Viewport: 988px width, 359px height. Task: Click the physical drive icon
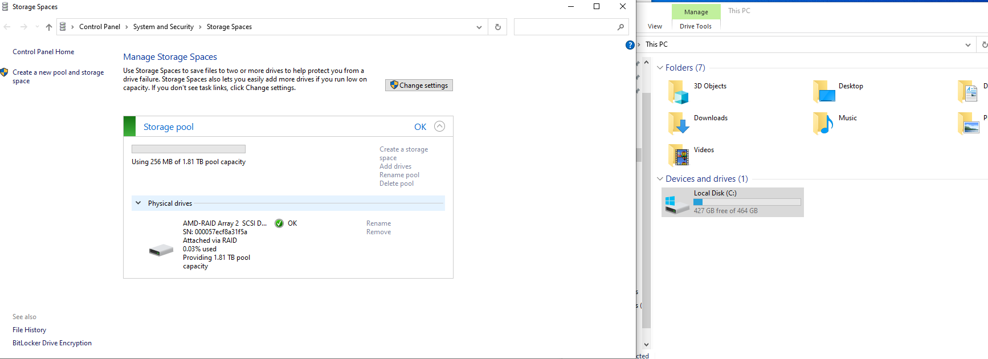coord(161,250)
